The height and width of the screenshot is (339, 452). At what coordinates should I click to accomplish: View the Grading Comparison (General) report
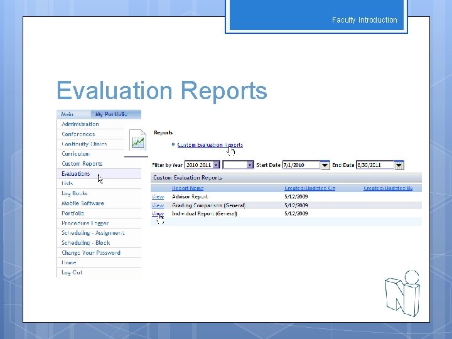(x=158, y=205)
